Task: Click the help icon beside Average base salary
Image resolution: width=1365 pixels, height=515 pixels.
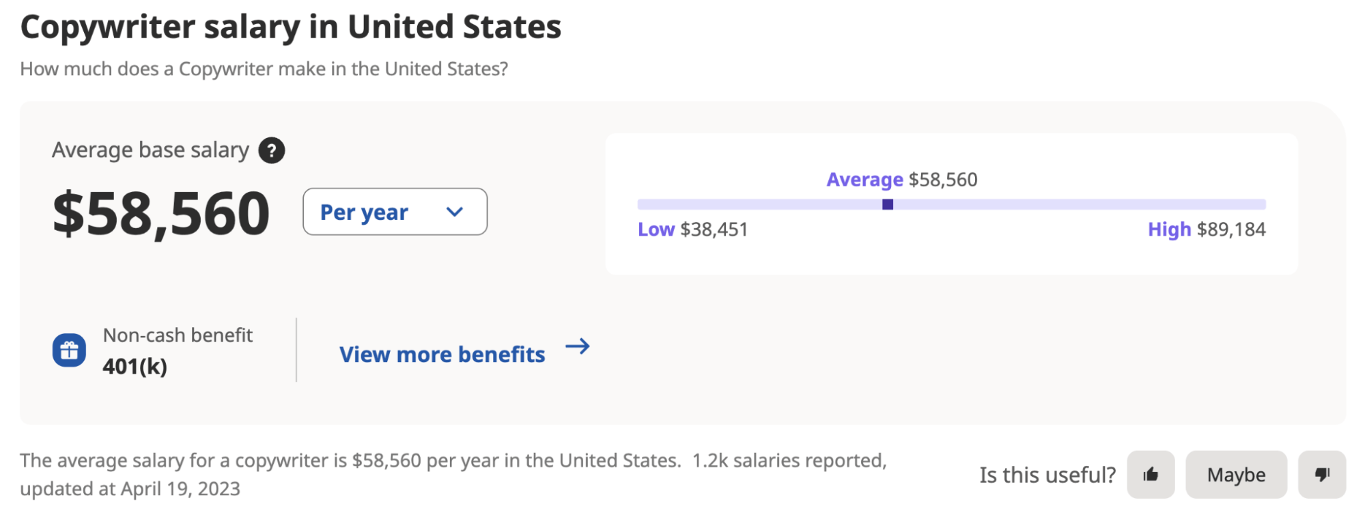Action: click(x=271, y=150)
